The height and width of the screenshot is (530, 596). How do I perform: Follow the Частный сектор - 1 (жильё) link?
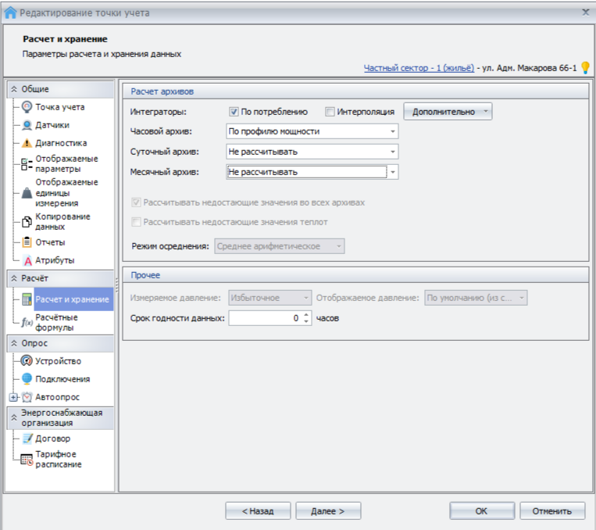tap(419, 68)
